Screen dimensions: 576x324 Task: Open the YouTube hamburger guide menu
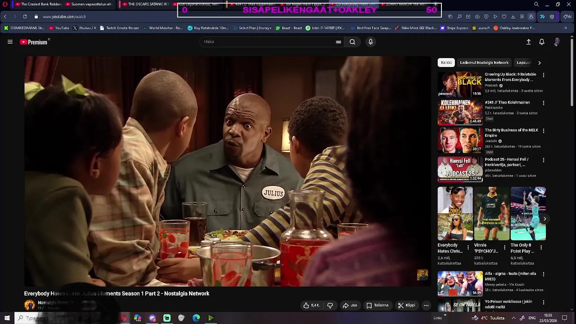10,42
